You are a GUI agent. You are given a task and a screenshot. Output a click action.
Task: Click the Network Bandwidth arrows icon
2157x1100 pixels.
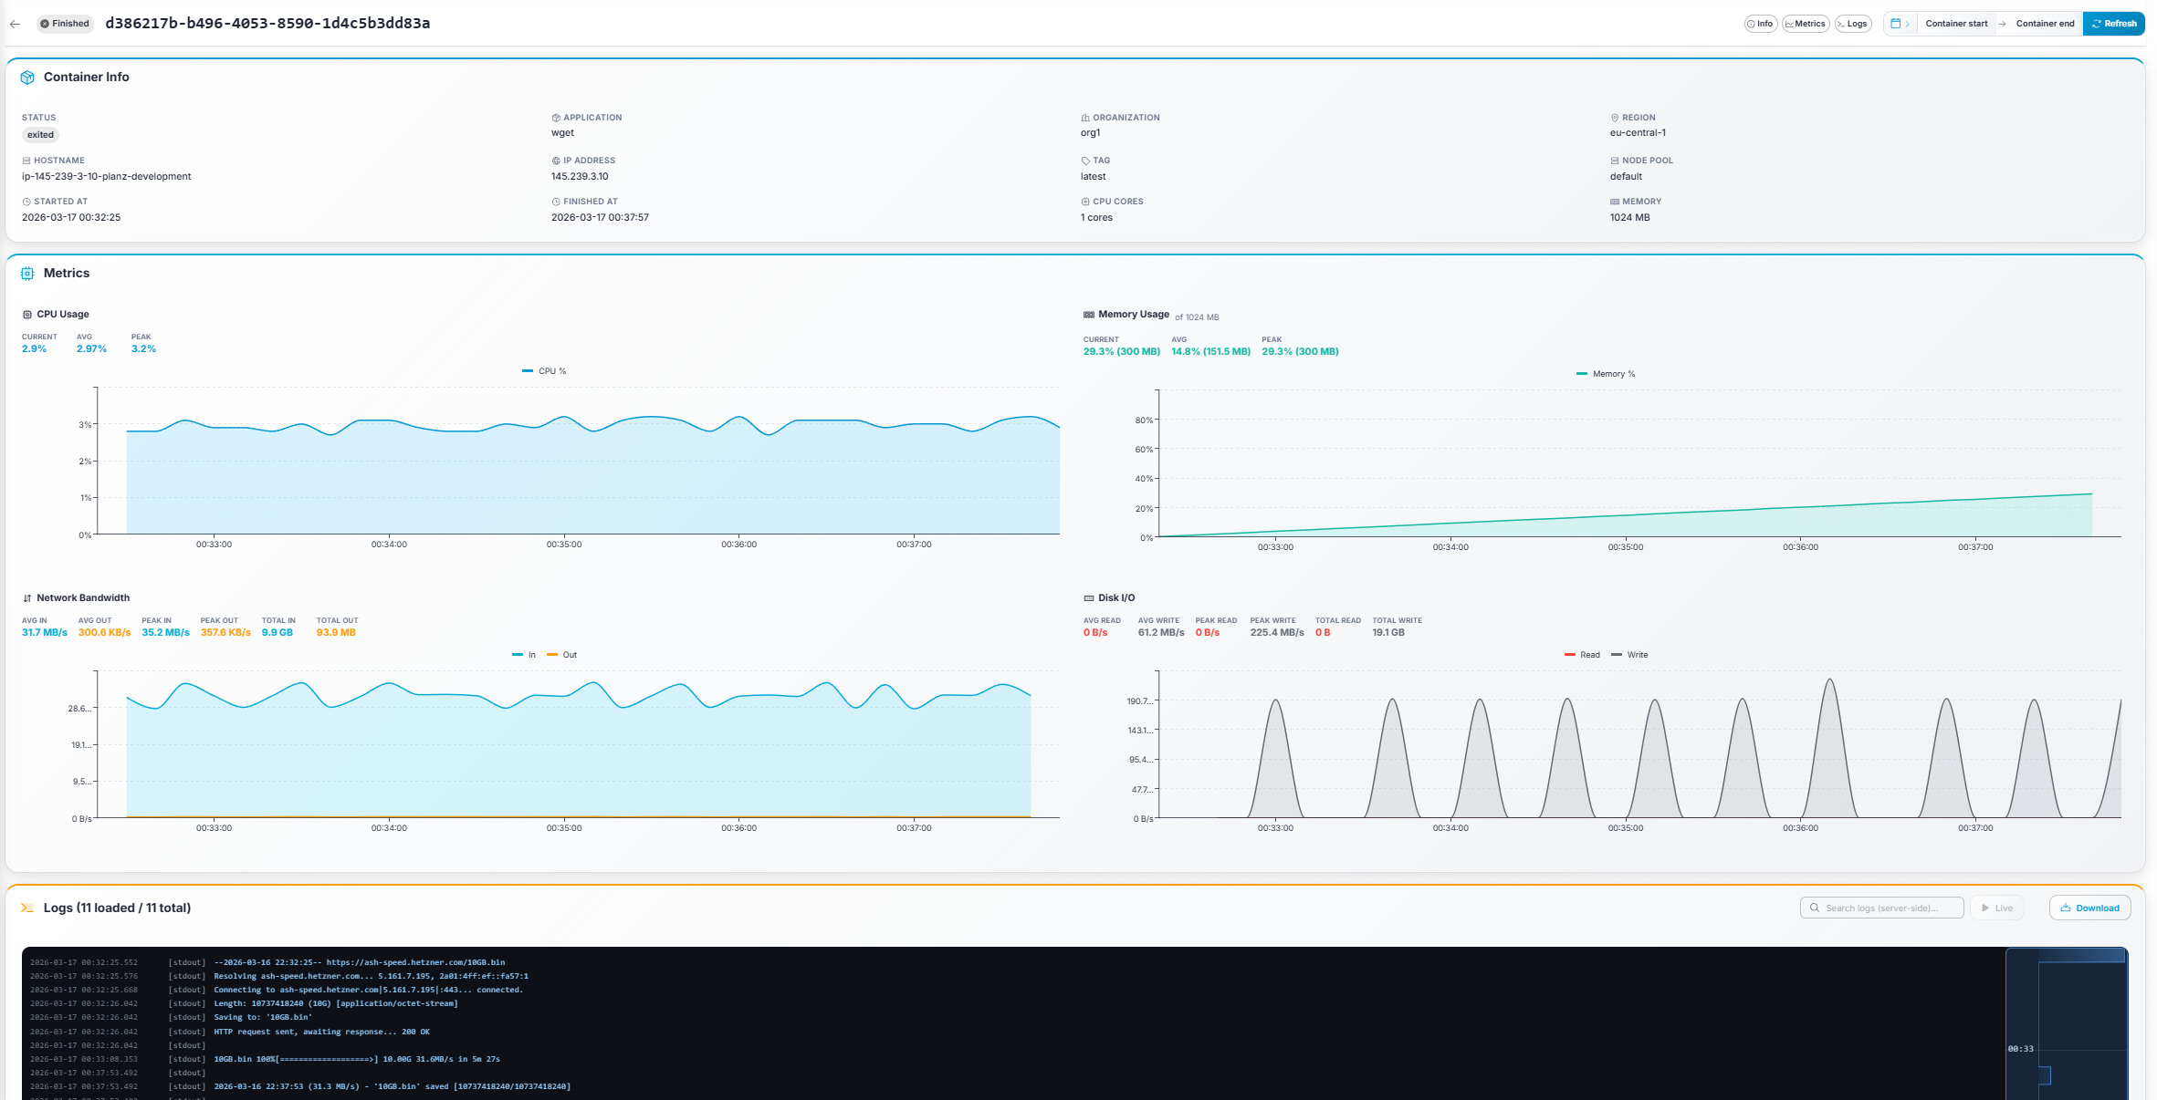point(26,597)
